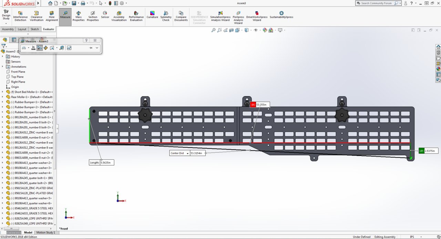Image resolution: width=441 pixels, height=239 pixels.
Task: Save the document with floppy icon
Action: tap(74, 3)
